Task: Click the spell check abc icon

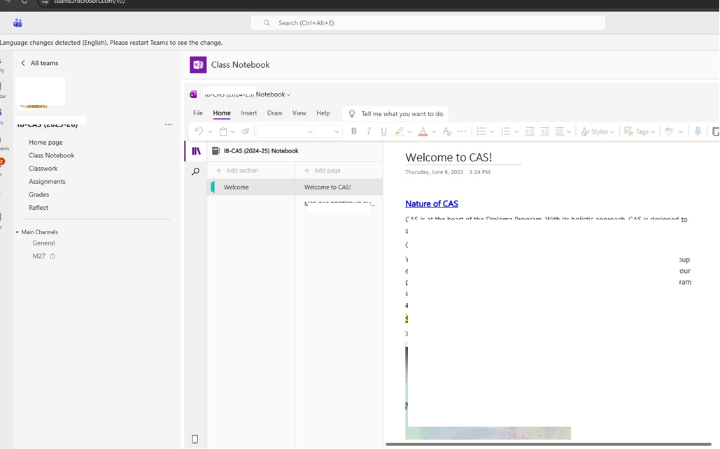Action: click(669, 131)
